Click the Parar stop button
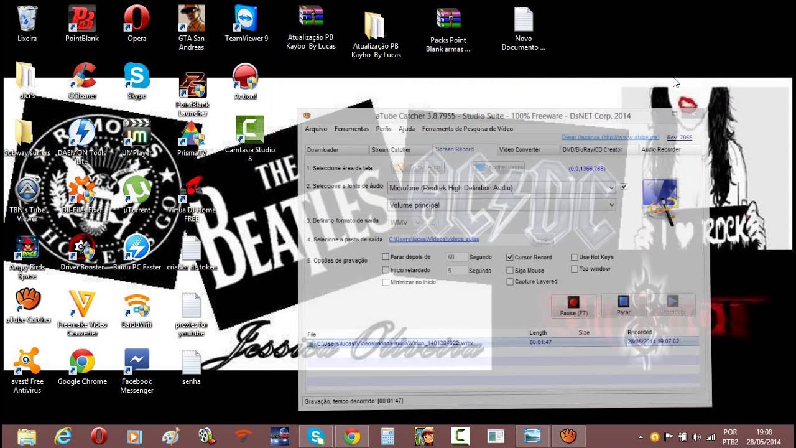Screen dimensions: 796x448 [624, 306]
